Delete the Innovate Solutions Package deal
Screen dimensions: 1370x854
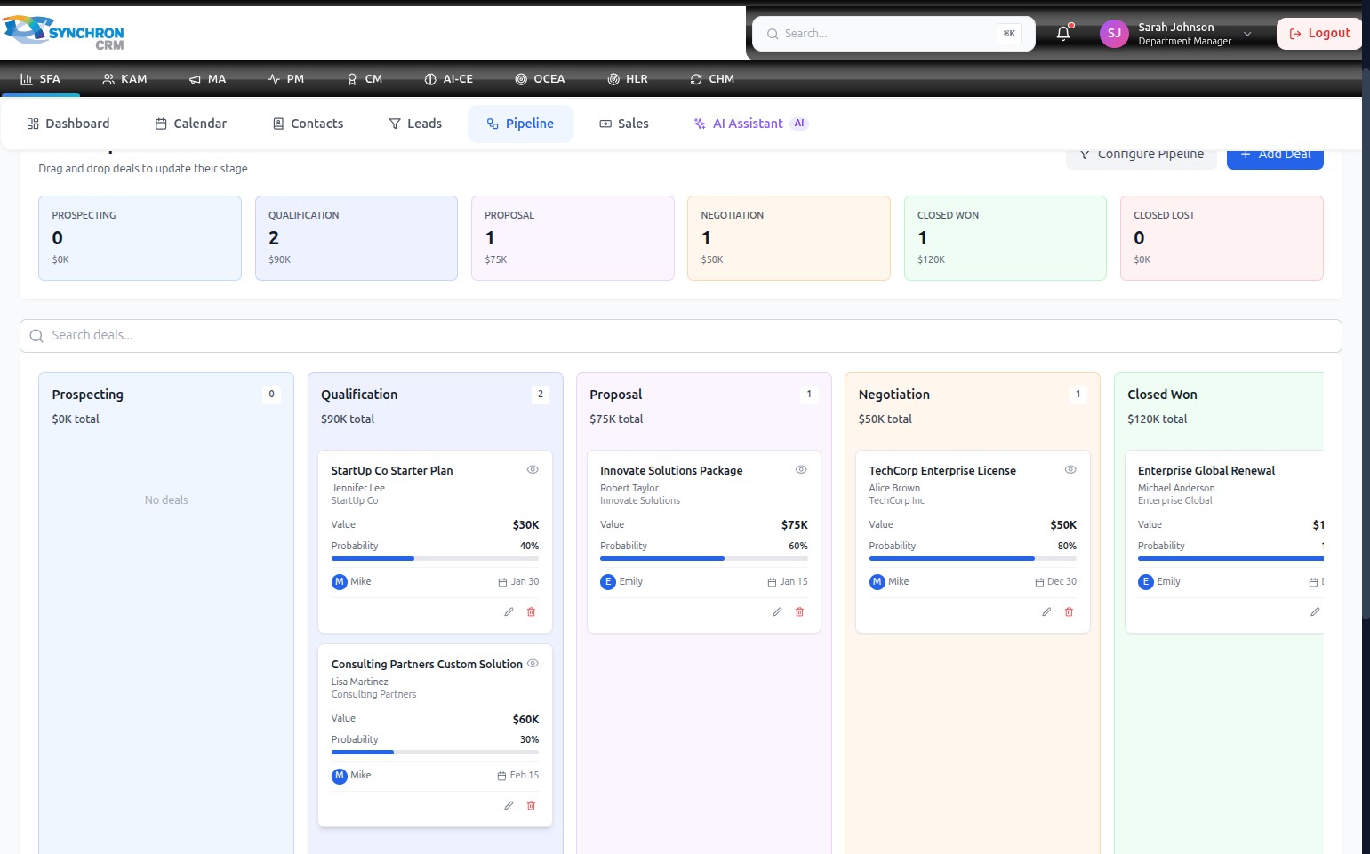pyautogui.click(x=800, y=611)
